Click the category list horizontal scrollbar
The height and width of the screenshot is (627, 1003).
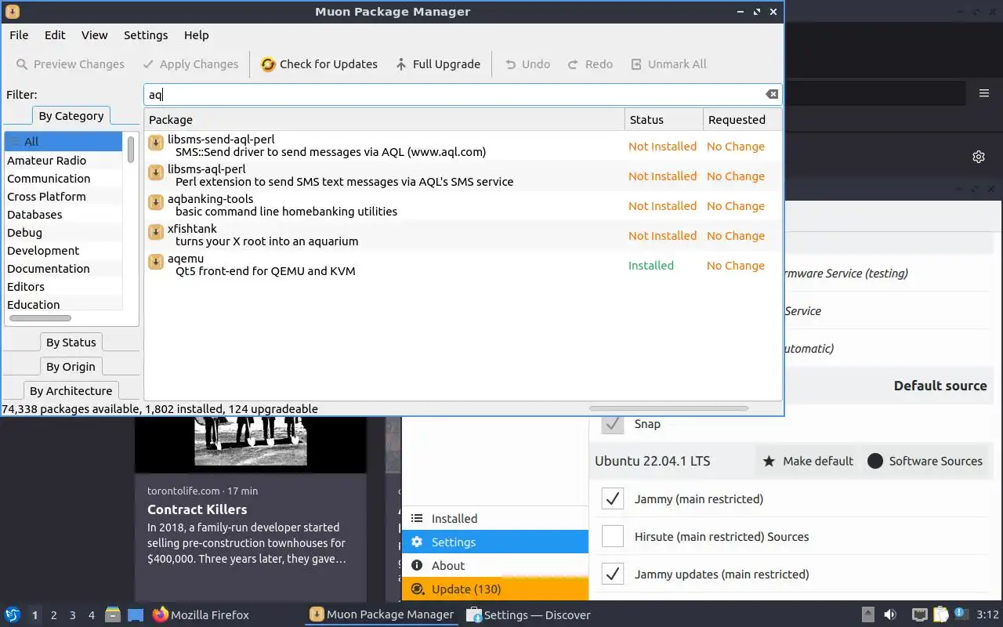tap(40, 318)
